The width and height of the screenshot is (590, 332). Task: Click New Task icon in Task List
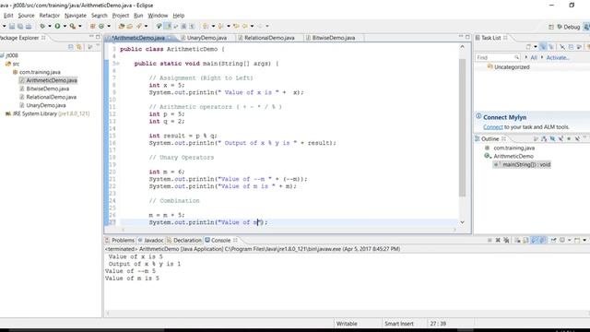click(528, 47)
